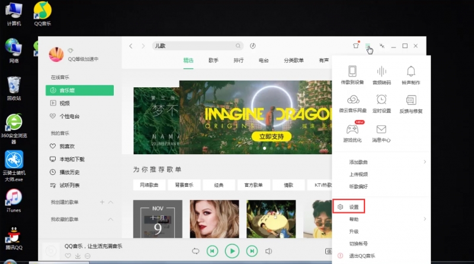Viewport: 474px width, 264px height.
Task: Skip to the next track
Action: pos(252,251)
